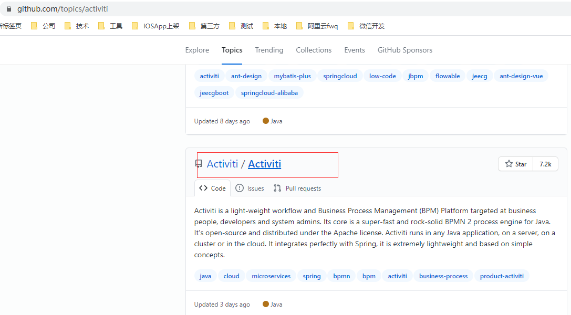Open the 微信开发 bookmarks folder
The width and height of the screenshot is (571, 315).
coord(366,26)
